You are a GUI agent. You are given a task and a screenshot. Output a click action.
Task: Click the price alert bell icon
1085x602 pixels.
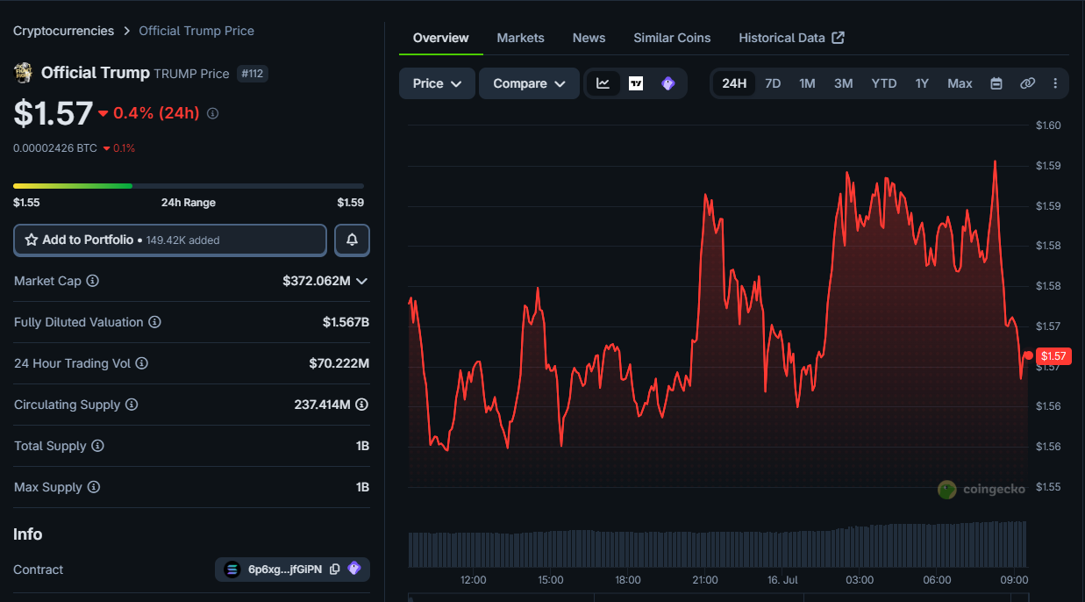(352, 240)
